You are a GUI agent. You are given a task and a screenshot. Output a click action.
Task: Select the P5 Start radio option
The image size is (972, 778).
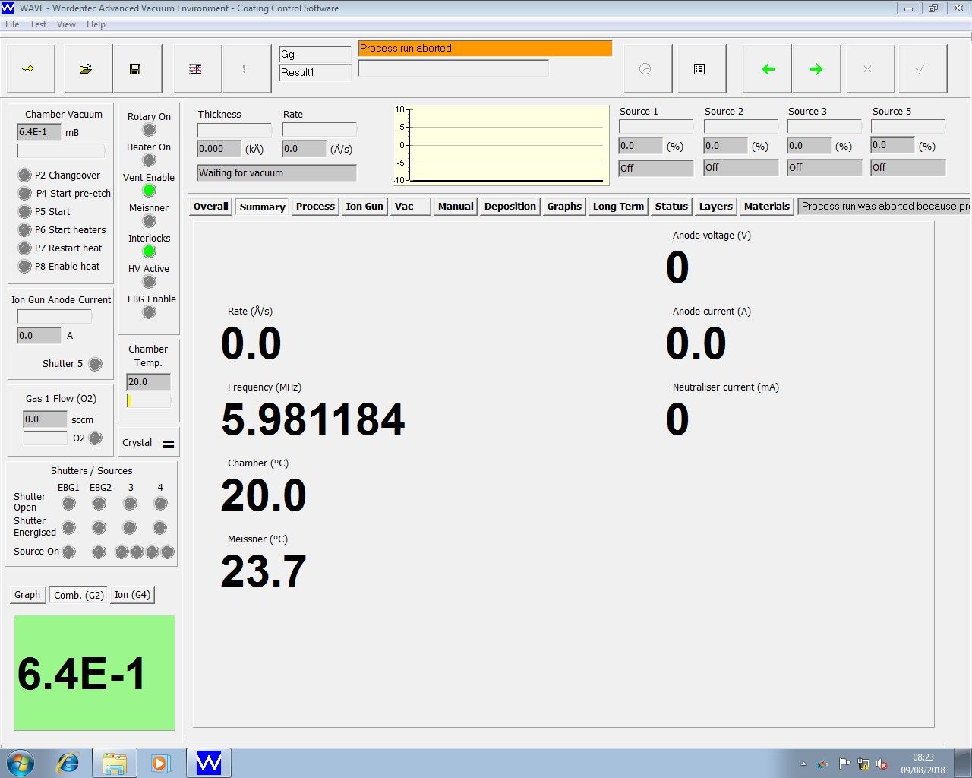tap(25, 212)
